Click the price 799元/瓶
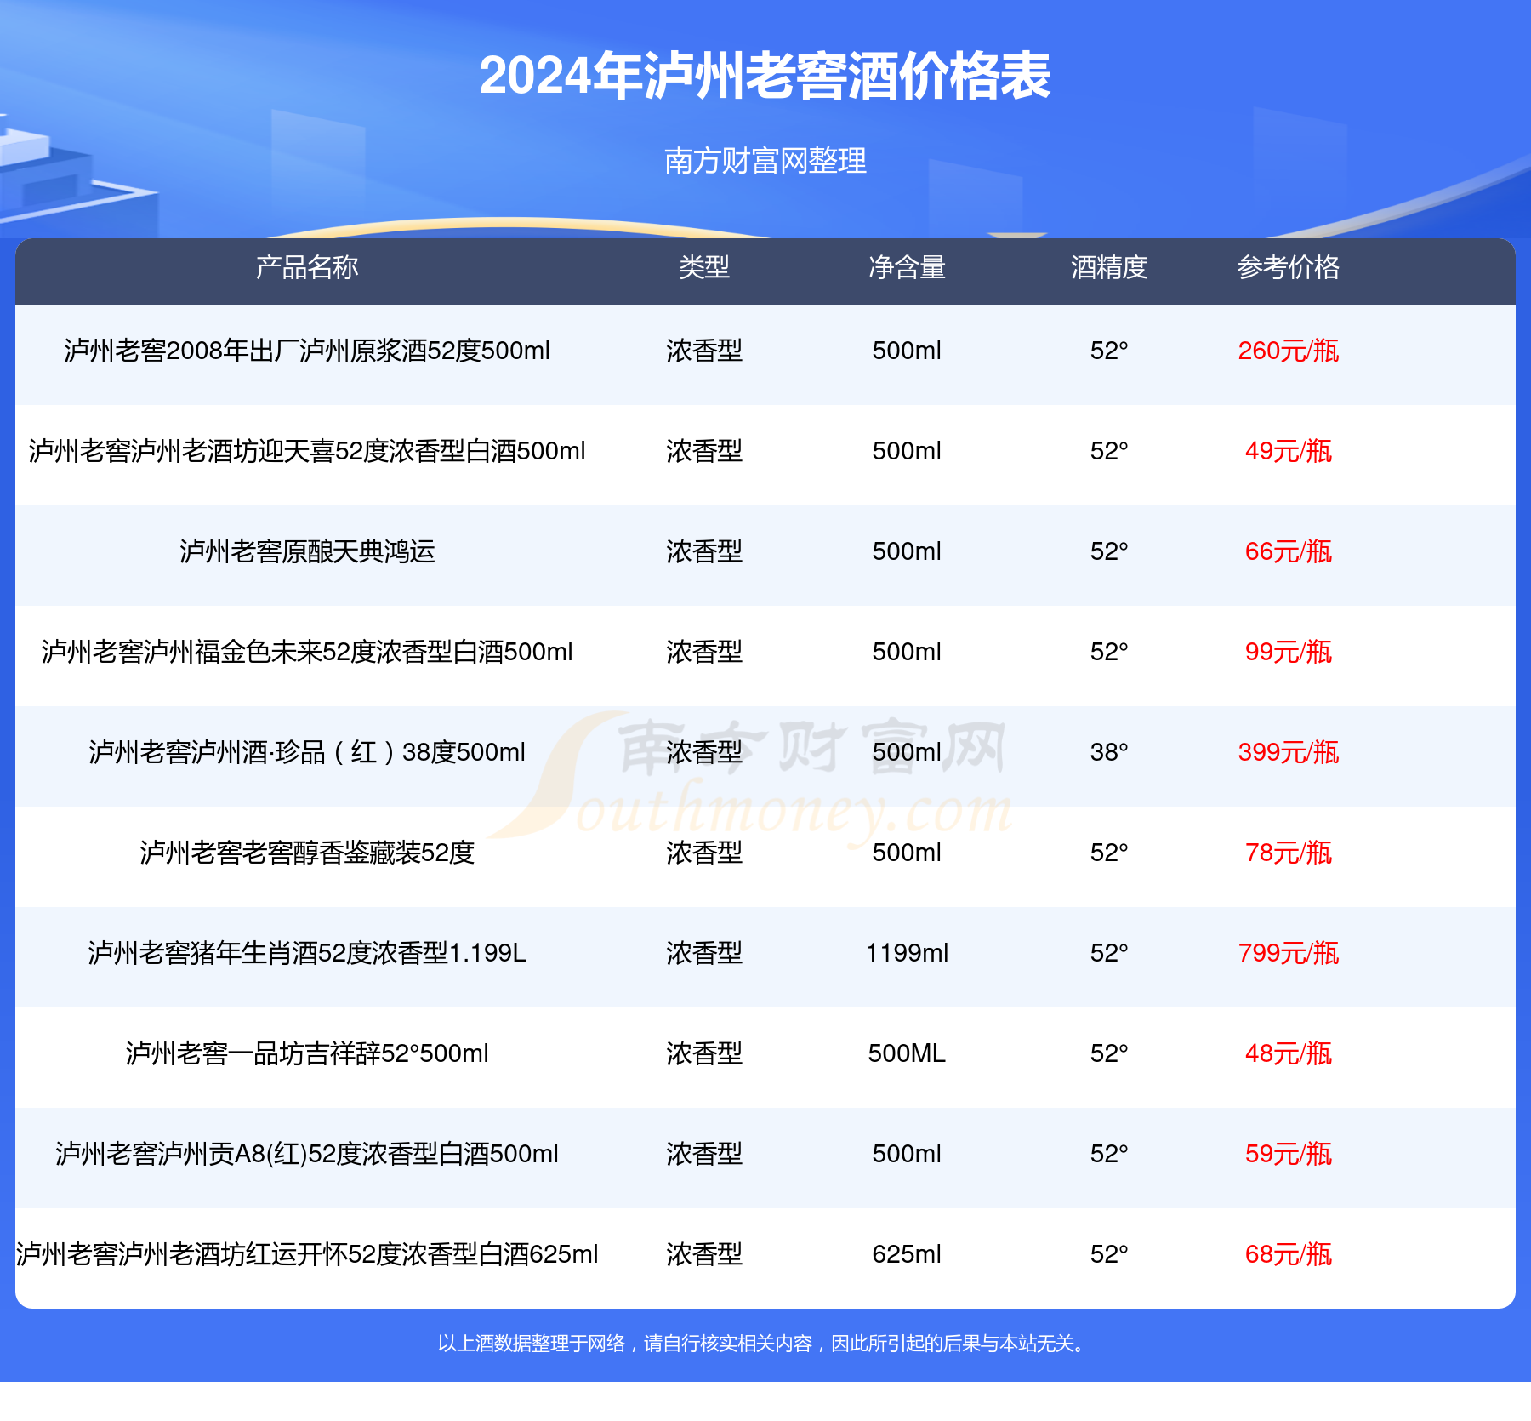Viewport: 1531px width, 1421px height. (1289, 953)
